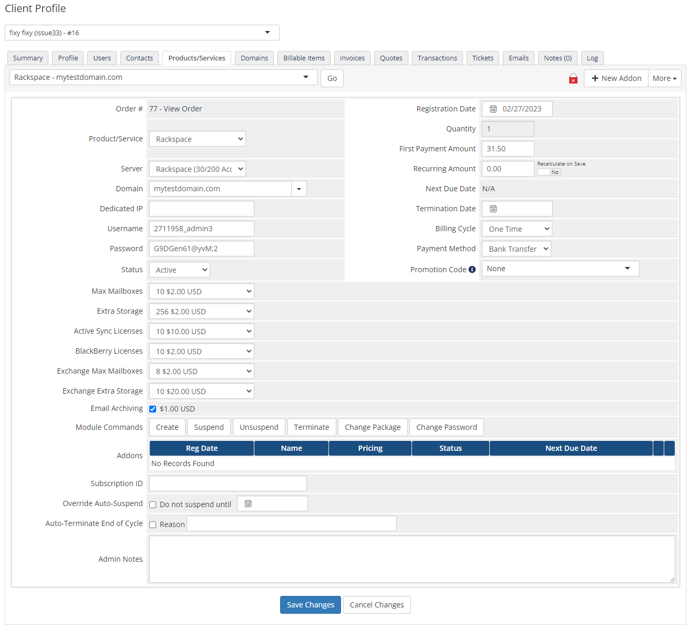Check the Do not suspend until box
The width and height of the screenshot is (690, 629).
pyautogui.click(x=153, y=504)
